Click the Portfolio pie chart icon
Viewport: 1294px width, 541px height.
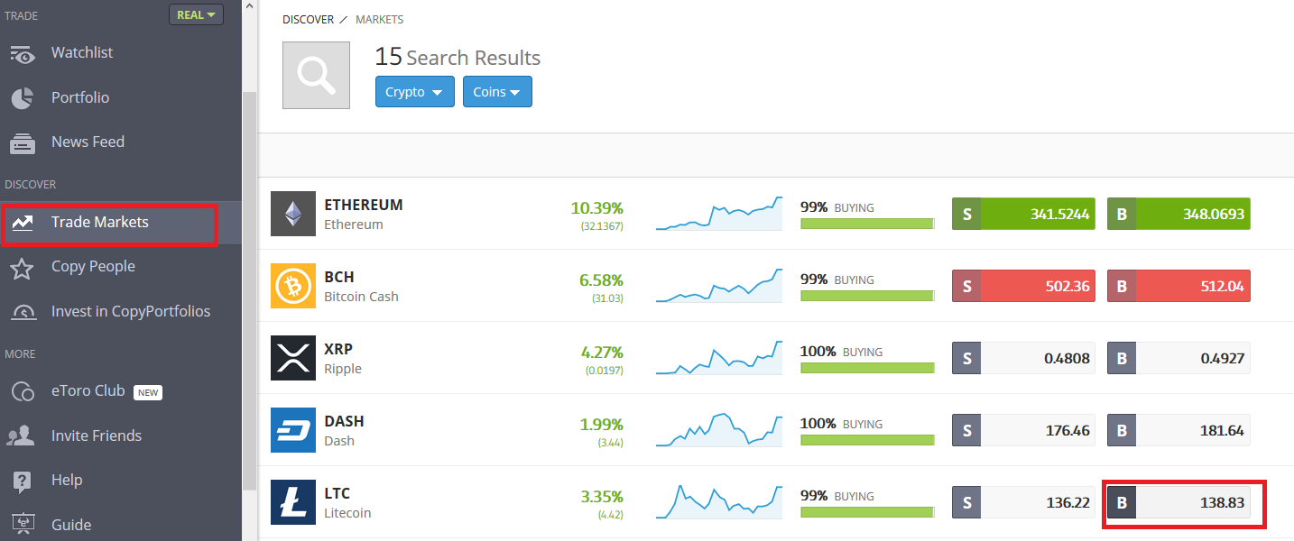pos(23,98)
